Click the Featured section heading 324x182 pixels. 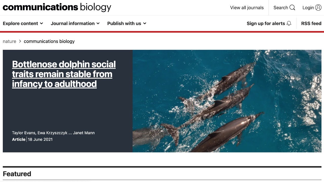pyautogui.click(x=17, y=174)
